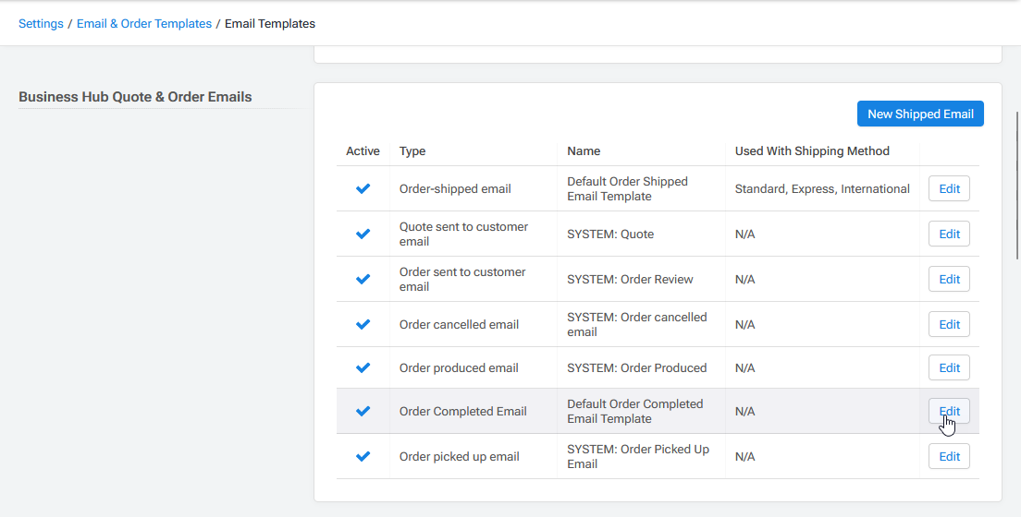The width and height of the screenshot is (1021, 517).
Task: Edit the Order-shipped email template
Action: 949,188
